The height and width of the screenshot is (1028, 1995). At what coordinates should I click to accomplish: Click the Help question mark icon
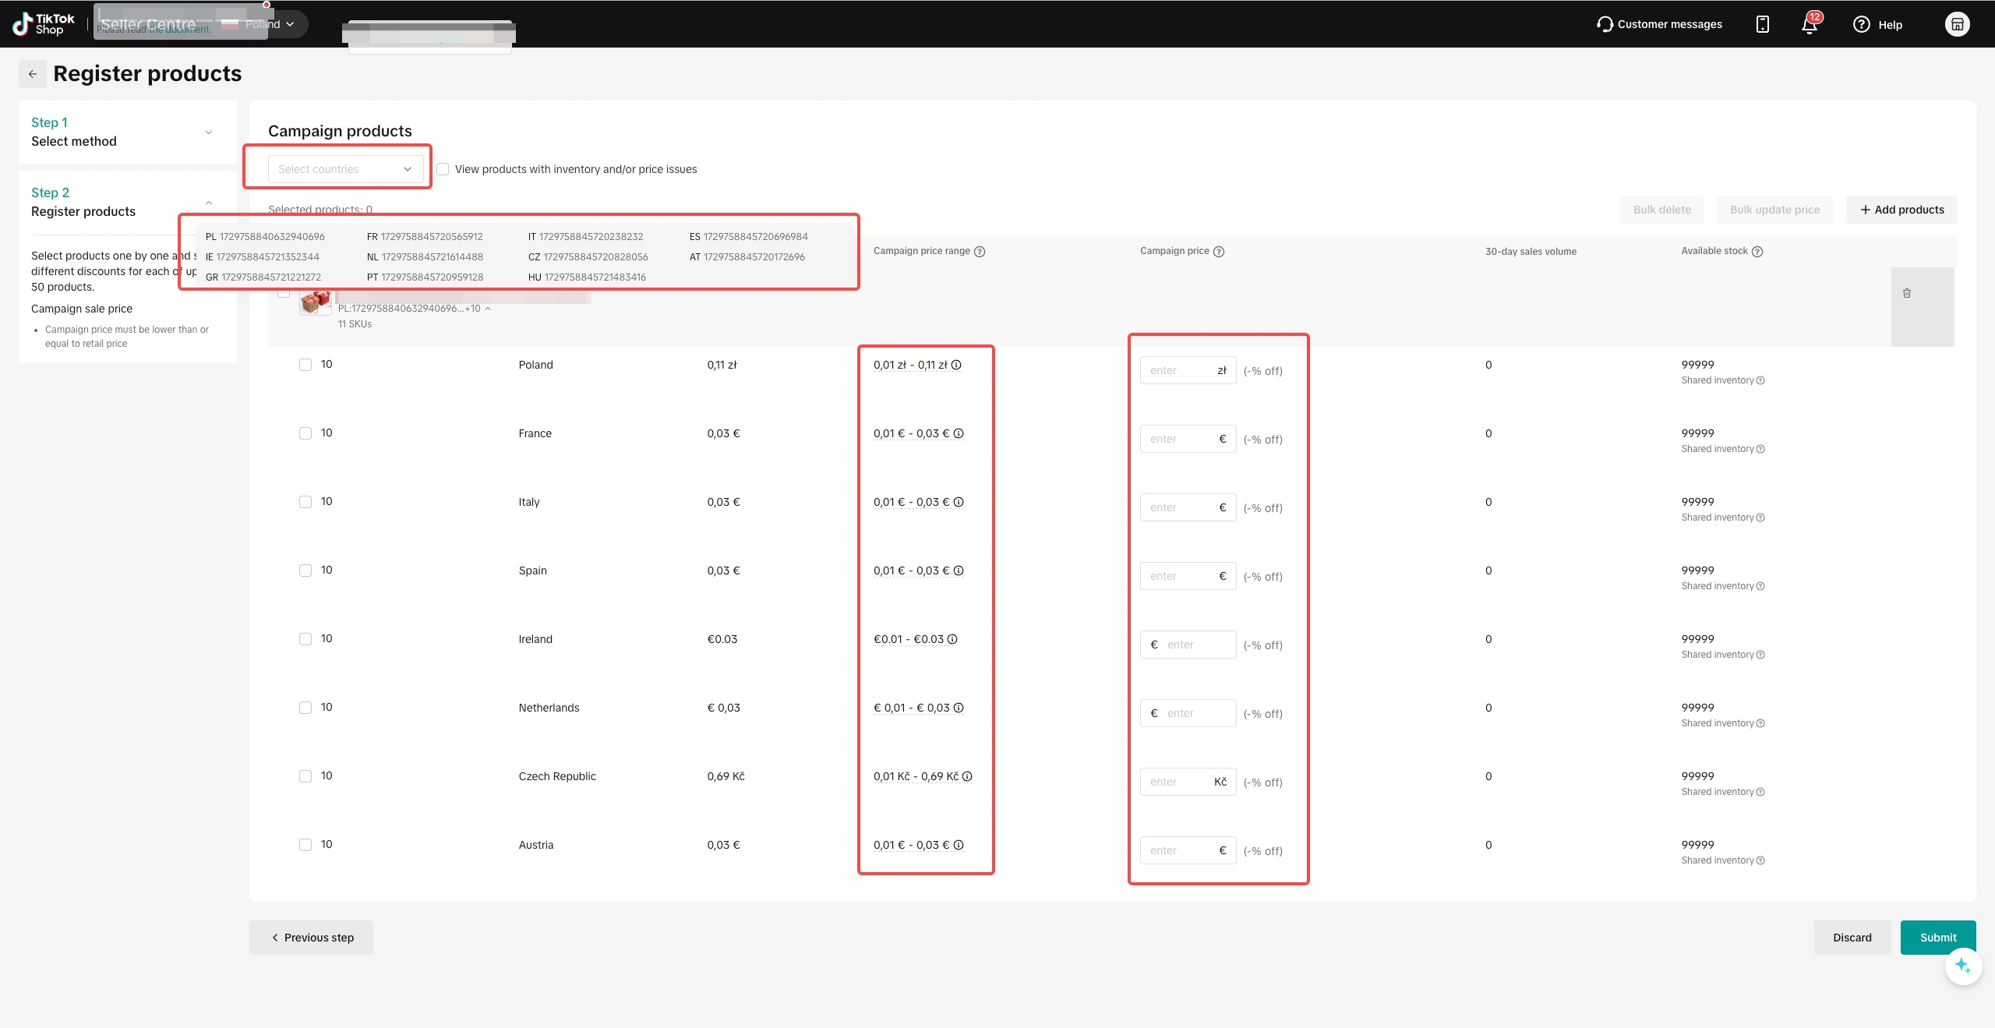tap(1862, 24)
